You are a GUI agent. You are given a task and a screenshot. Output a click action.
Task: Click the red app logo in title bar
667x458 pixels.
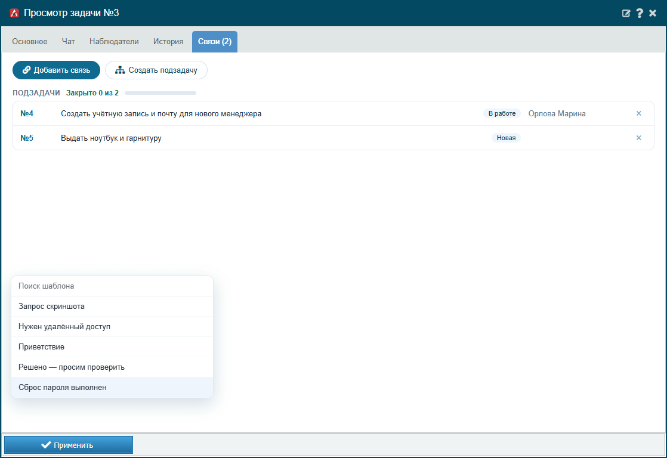(14, 13)
